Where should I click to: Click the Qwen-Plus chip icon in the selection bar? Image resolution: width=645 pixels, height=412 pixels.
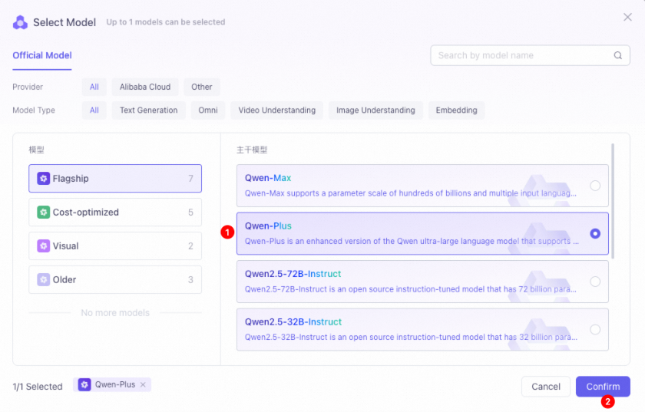[x=84, y=385]
